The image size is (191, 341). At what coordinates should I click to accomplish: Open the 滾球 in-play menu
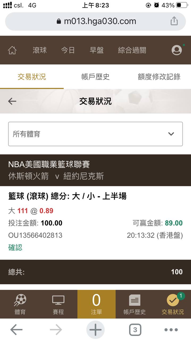click(40, 50)
